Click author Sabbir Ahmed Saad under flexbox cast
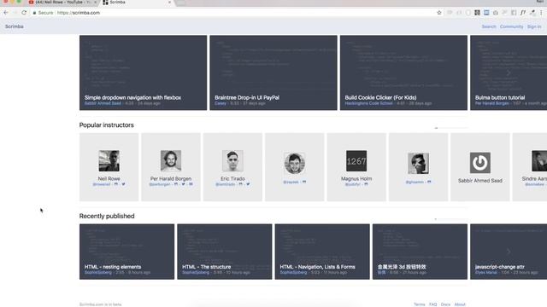The height and width of the screenshot is (307, 547). pos(103,103)
